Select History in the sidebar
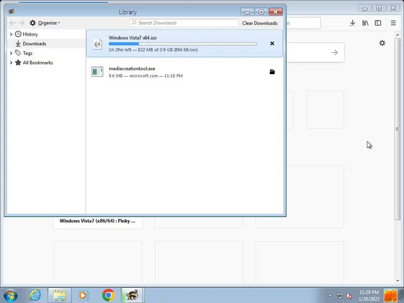The width and height of the screenshot is (404, 303). click(30, 34)
